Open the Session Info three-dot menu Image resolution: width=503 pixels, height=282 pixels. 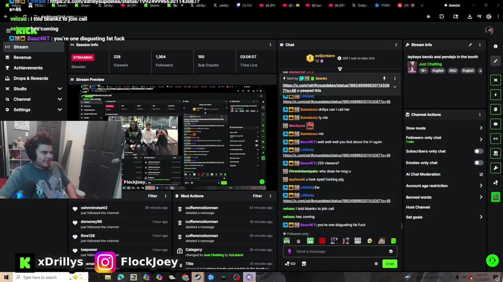pyautogui.click(x=270, y=45)
